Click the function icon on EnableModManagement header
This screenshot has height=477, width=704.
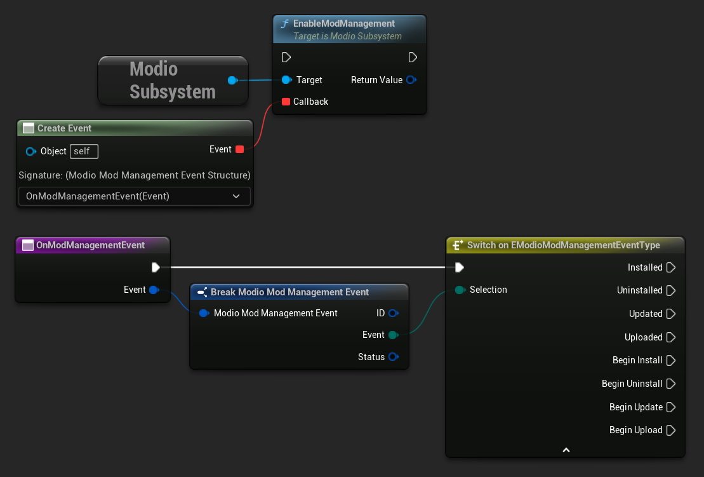point(284,24)
